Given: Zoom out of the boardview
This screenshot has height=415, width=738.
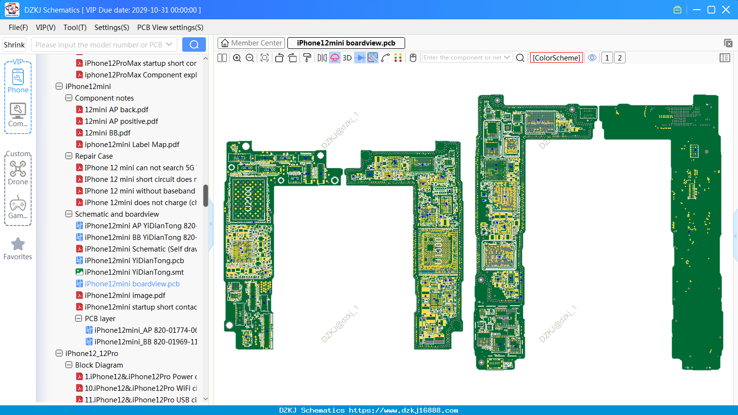Looking at the screenshot, I should click(250, 58).
